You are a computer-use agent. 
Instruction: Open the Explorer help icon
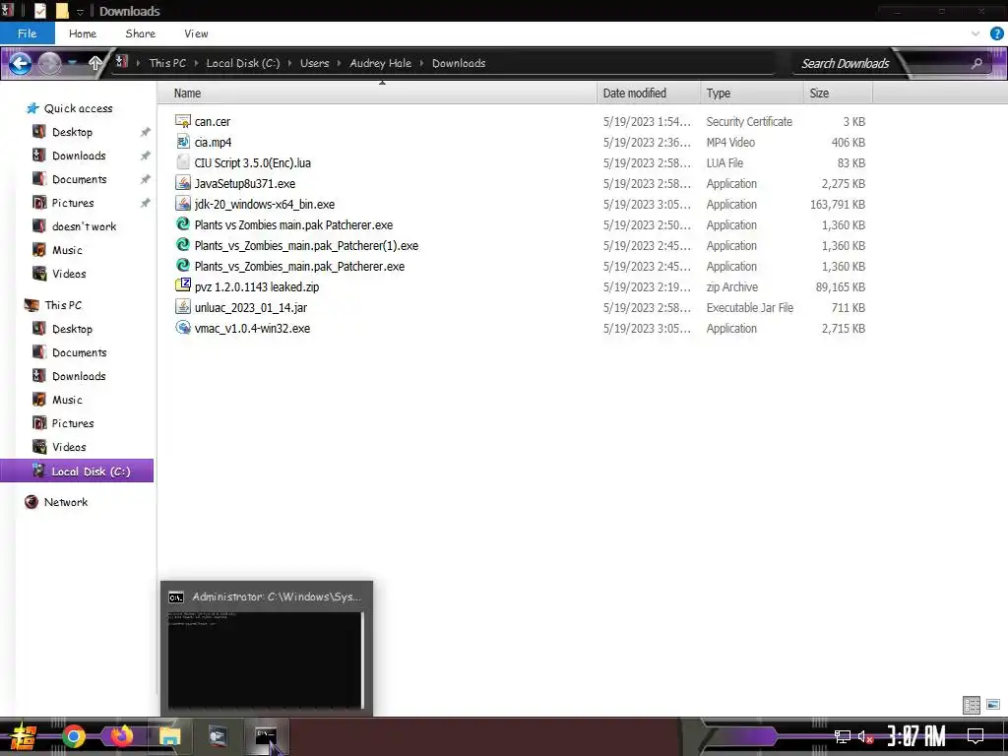(x=996, y=34)
